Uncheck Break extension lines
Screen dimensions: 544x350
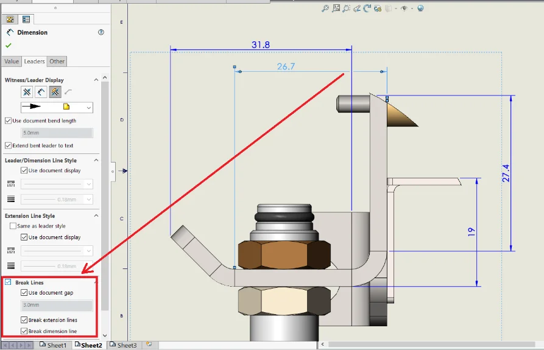(24, 320)
